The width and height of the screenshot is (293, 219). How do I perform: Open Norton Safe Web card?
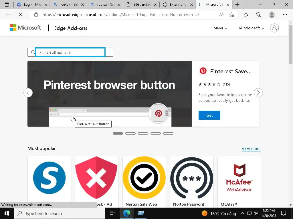pos(144,182)
